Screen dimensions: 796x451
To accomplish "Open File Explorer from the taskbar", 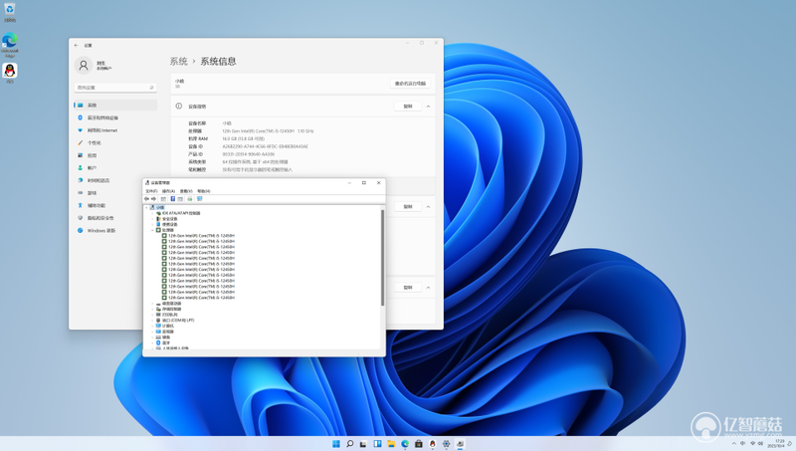I will coord(391,444).
